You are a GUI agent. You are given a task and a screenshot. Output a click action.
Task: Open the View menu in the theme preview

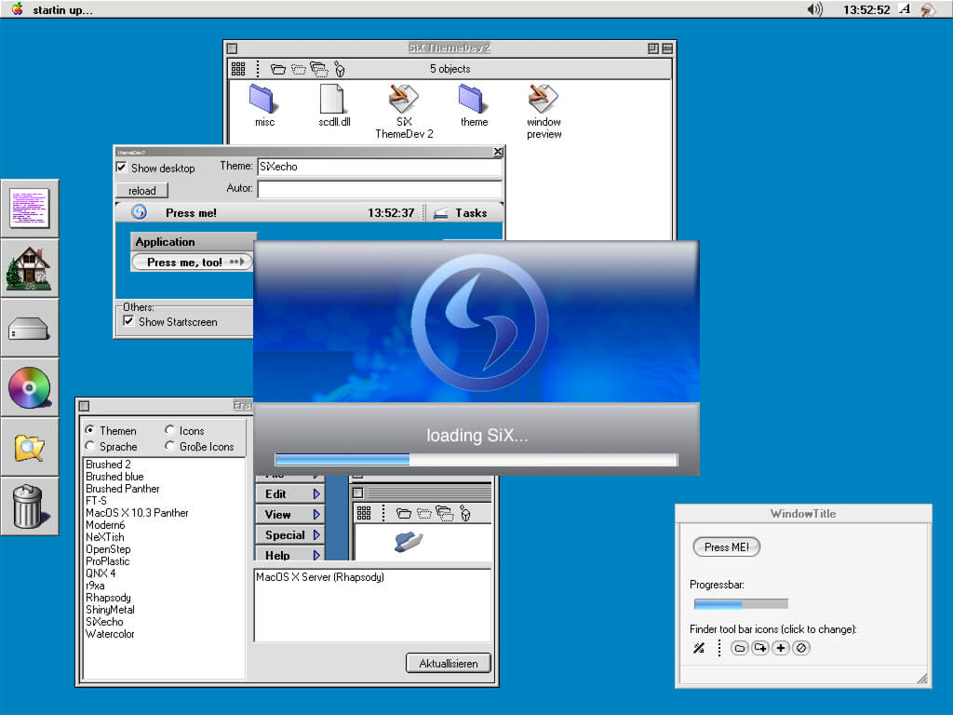coord(290,514)
